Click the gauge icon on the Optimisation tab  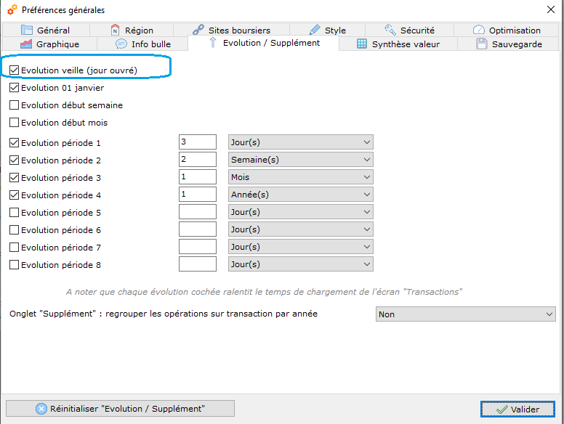pos(479,30)
